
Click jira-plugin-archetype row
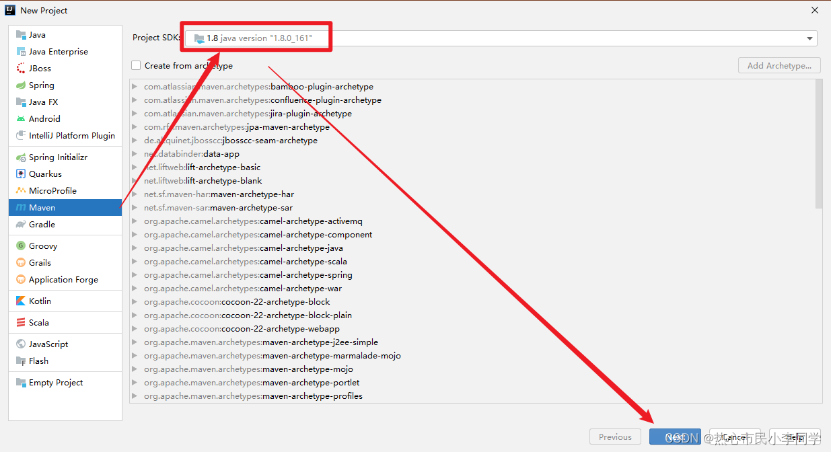472,114
